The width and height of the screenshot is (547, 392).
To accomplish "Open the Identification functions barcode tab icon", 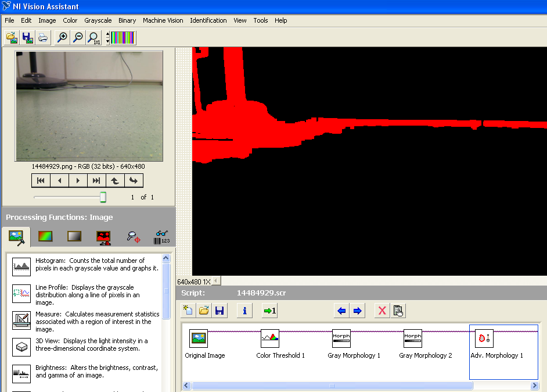I will pos(161,237).
